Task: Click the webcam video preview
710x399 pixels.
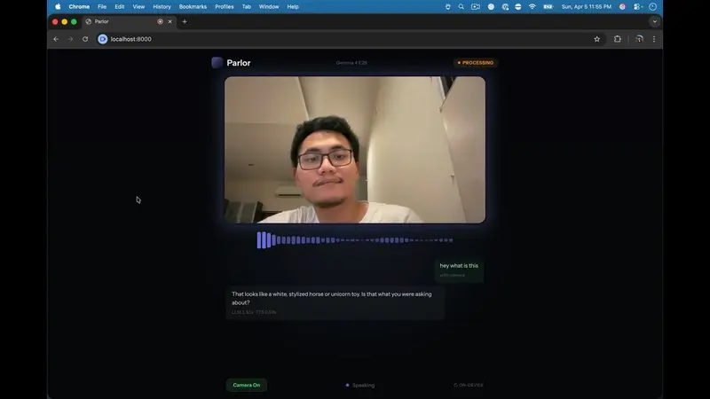Action: coord(355,150)
